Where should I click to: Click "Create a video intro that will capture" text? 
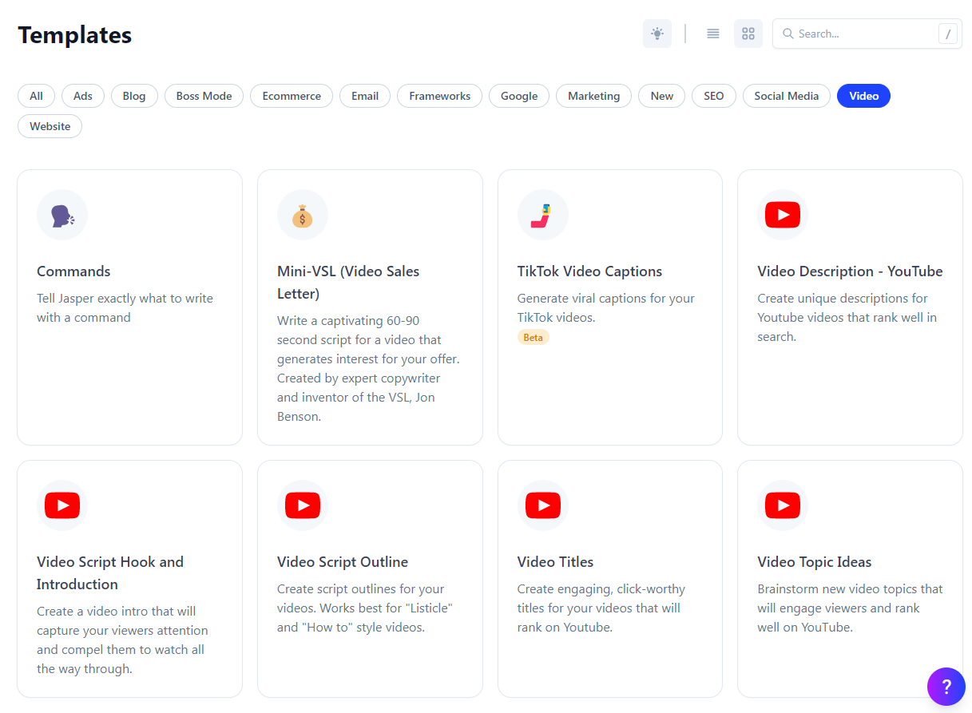click(122, 640)
